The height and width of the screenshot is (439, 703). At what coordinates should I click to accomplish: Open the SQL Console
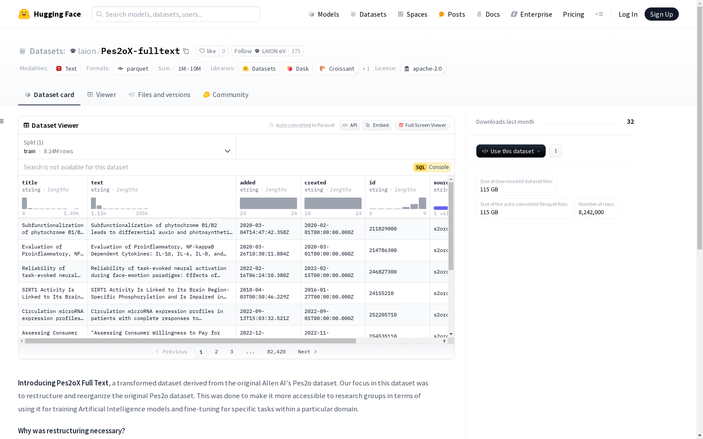coord(432,167)
